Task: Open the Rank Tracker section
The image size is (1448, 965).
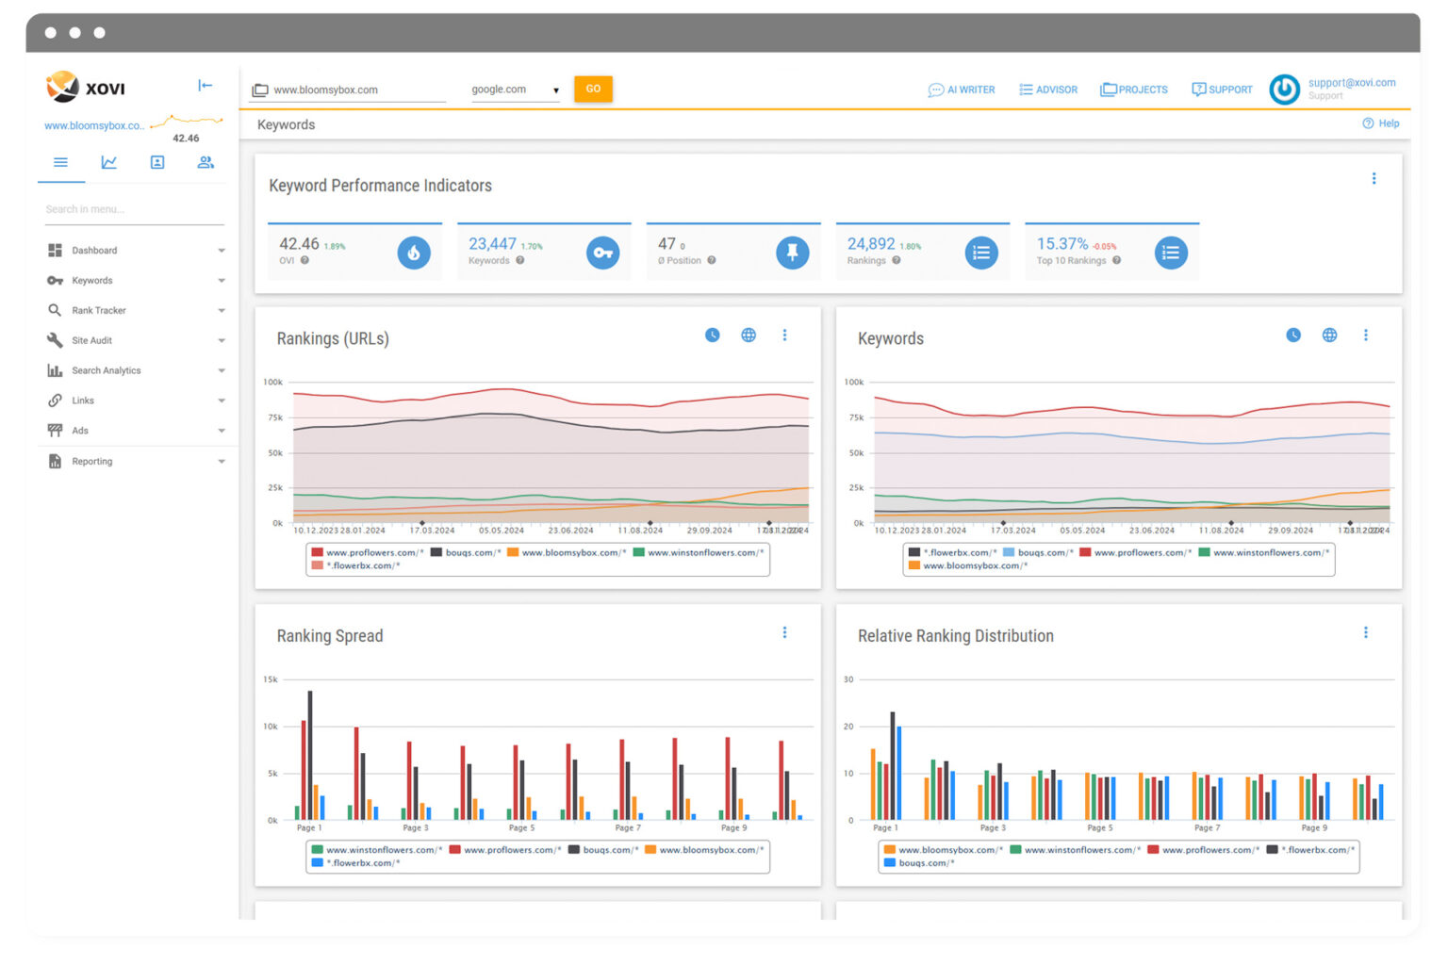Action: [99, 310]
